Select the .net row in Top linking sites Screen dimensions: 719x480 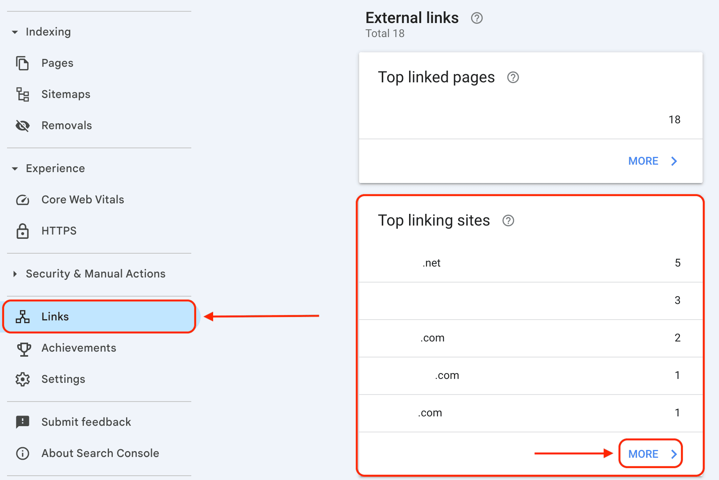click(x=431, y=263)
